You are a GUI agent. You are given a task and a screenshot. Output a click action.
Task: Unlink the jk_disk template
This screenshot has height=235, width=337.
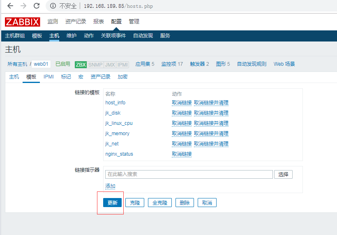pyautogui.click(x=182, y=113)
